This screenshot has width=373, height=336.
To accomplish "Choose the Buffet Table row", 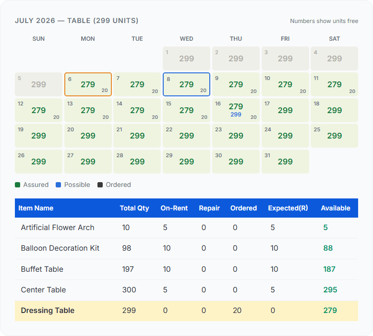I will tap(186, 269).
